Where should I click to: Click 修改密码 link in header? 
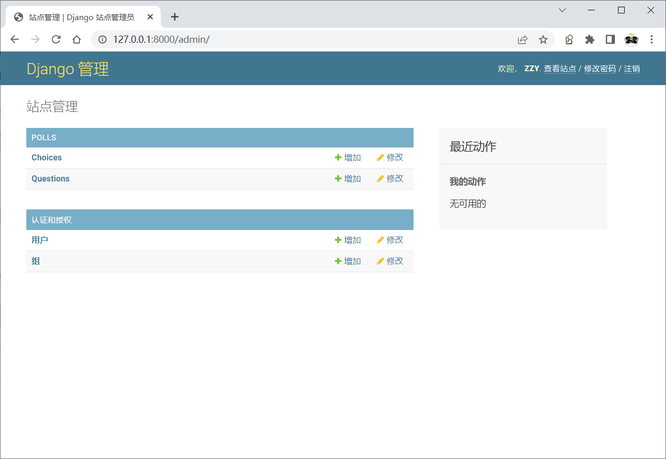600,69
